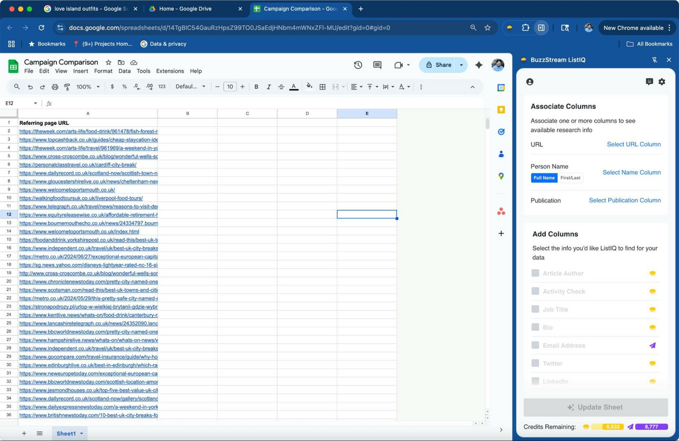Enable the Article Author checkbox
This screenshot has width=679, height=441.
534,273
